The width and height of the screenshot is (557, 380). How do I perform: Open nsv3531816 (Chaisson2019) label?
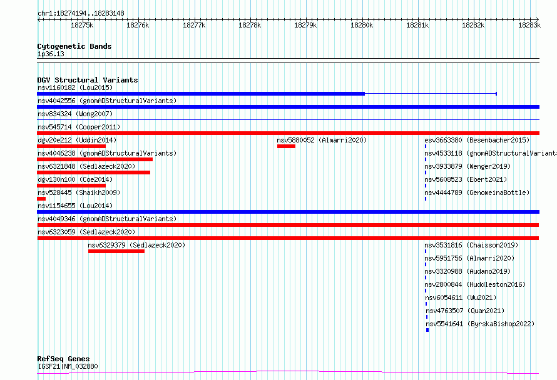coord(471,245)
